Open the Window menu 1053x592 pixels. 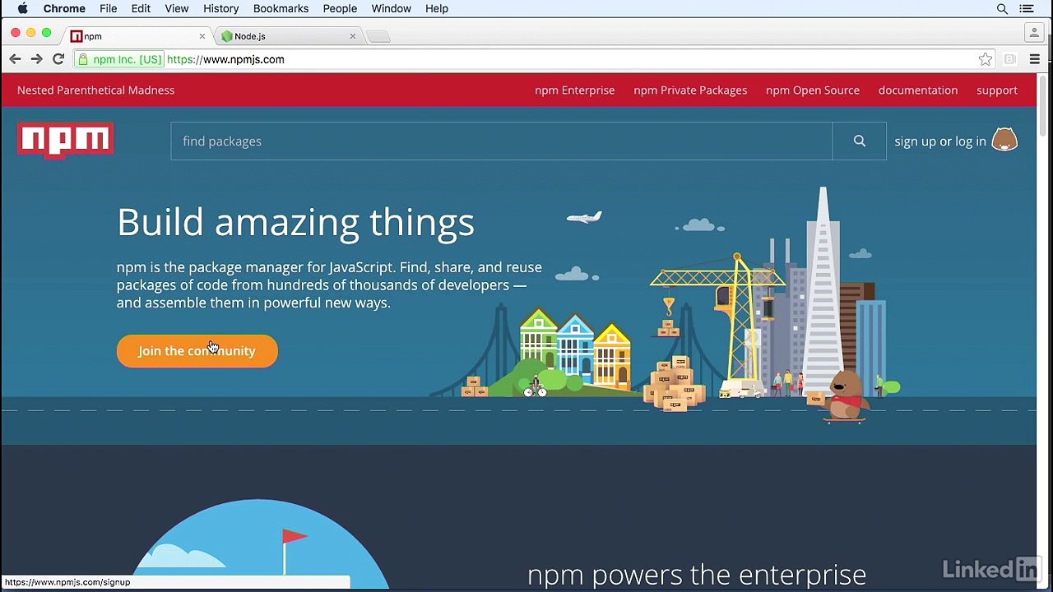tap(391, 8)
